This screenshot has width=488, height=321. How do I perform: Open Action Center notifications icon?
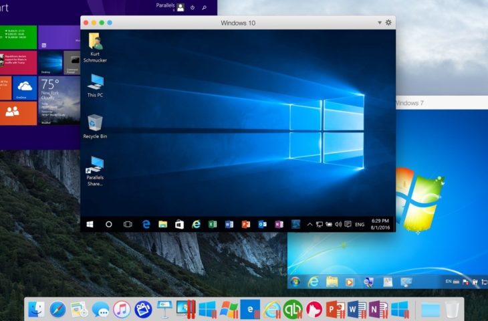[x=348, y=224]
